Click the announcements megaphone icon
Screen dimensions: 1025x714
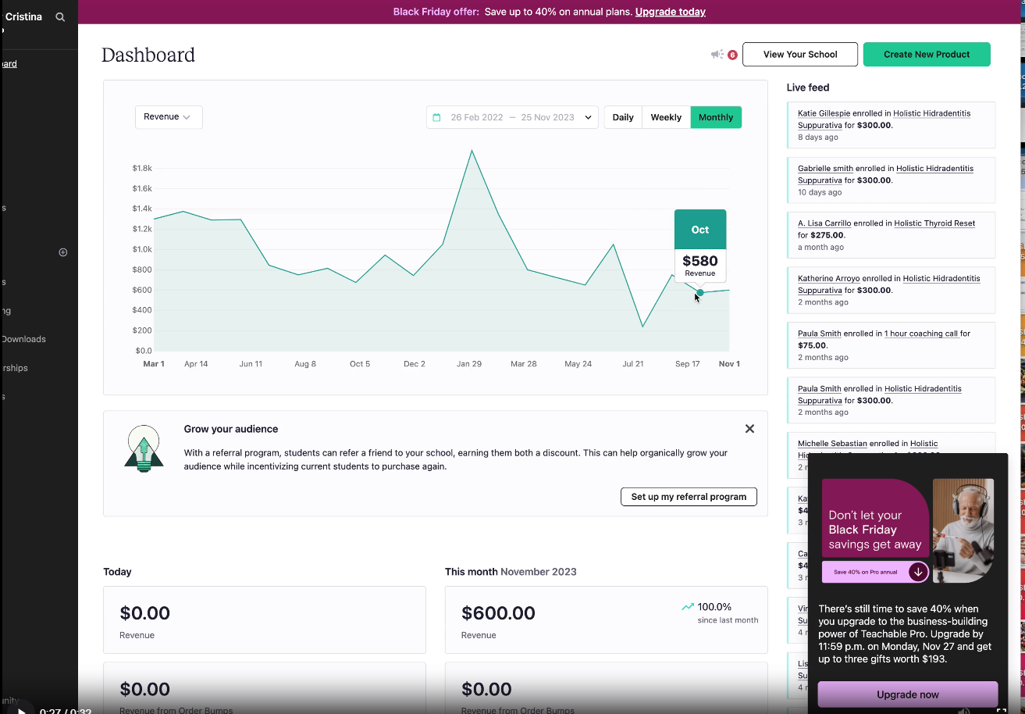click(x=717, y=55)
